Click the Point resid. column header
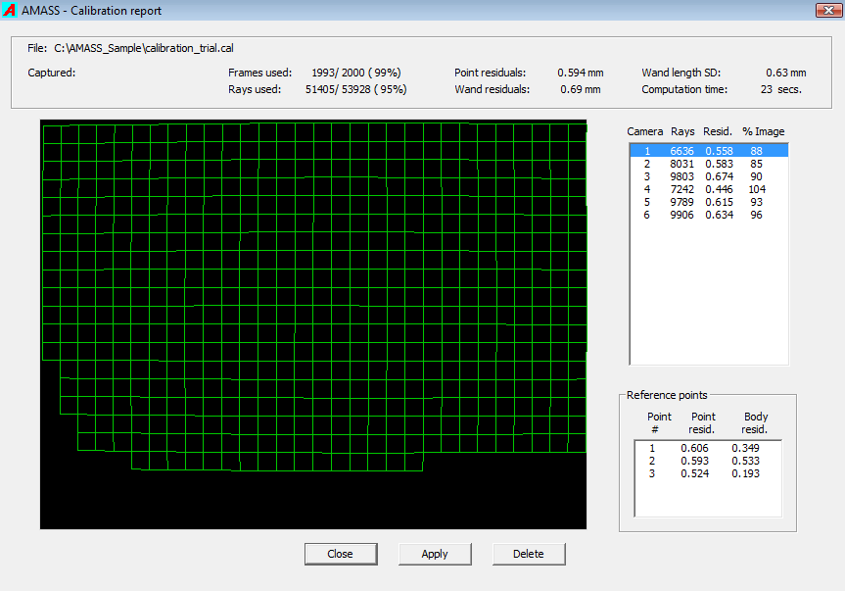This screenshot has width=845, height=591. click(x=702, y=423)
